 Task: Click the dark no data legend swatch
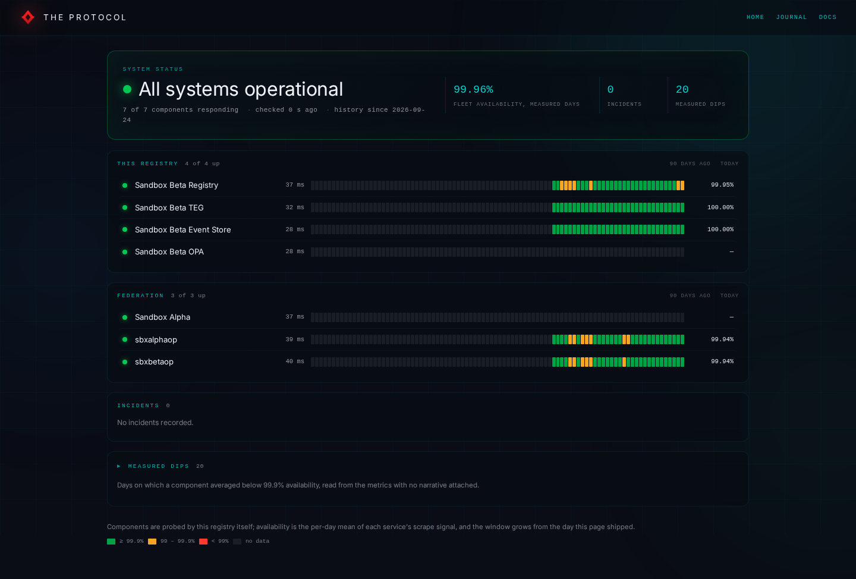(x=237, y=542)
